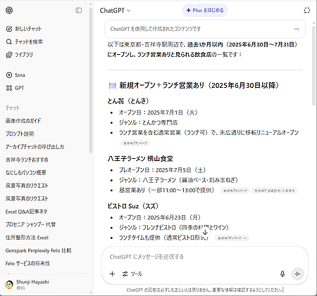Focus the ChatGPT message input field

pos(204,257)
